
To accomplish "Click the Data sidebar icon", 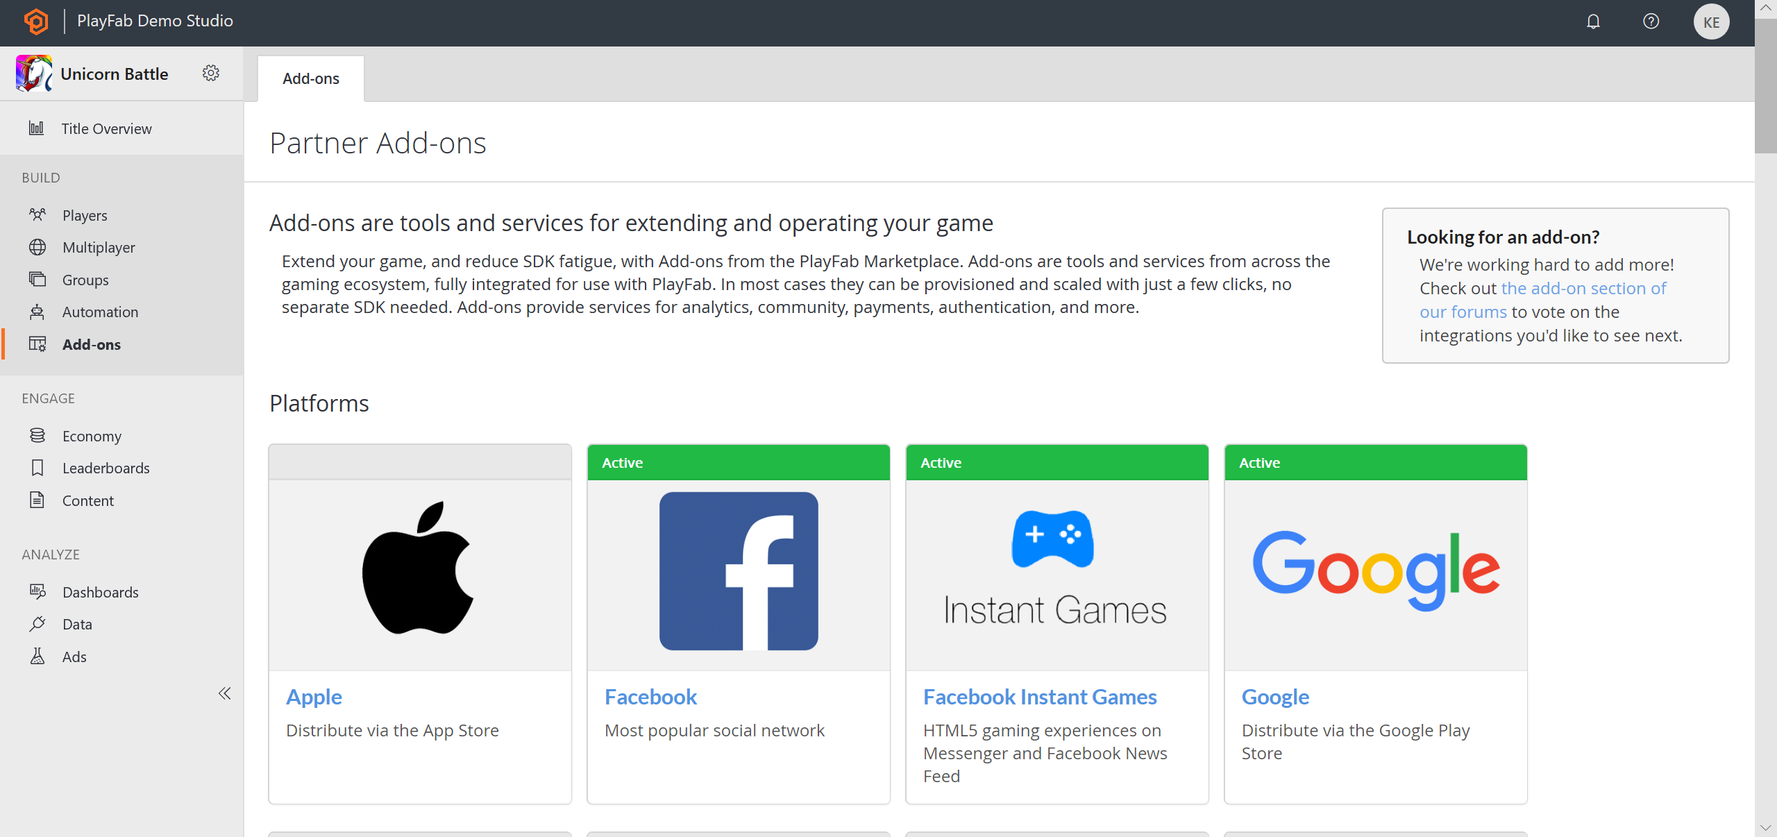I will point(37,624).
